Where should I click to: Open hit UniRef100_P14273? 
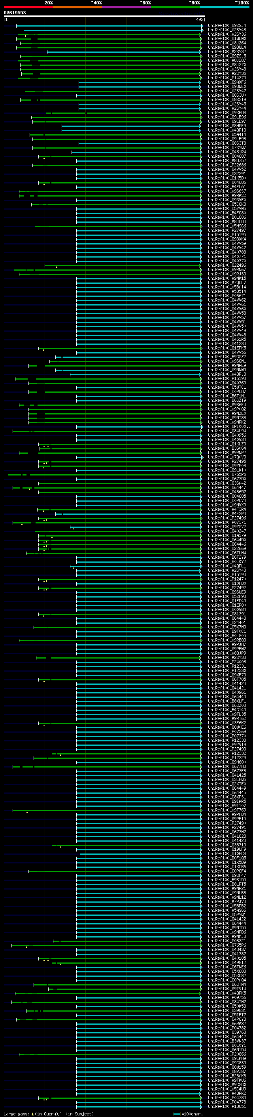point(227,78)
